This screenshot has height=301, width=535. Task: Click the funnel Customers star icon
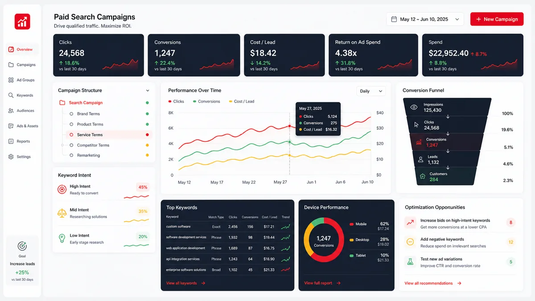click(x=423, y=176)
